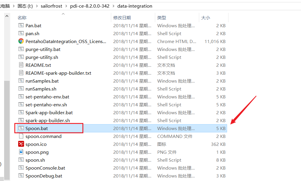301x181 pixels.
Task: Select the Spark-app-builder.bat file name
Action: point(49,112)
